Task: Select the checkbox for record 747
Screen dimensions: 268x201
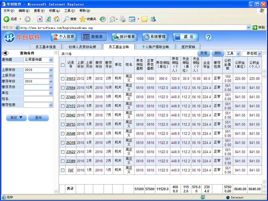Action: coord(63,170)
